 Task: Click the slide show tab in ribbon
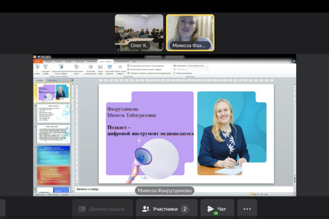pos(105,61)
